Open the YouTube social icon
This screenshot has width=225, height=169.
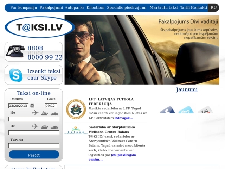click(205, 110)
